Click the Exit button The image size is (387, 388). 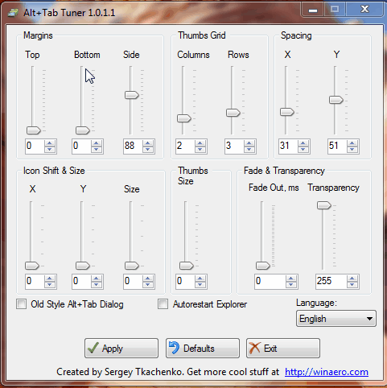click(x=283, y=349)
